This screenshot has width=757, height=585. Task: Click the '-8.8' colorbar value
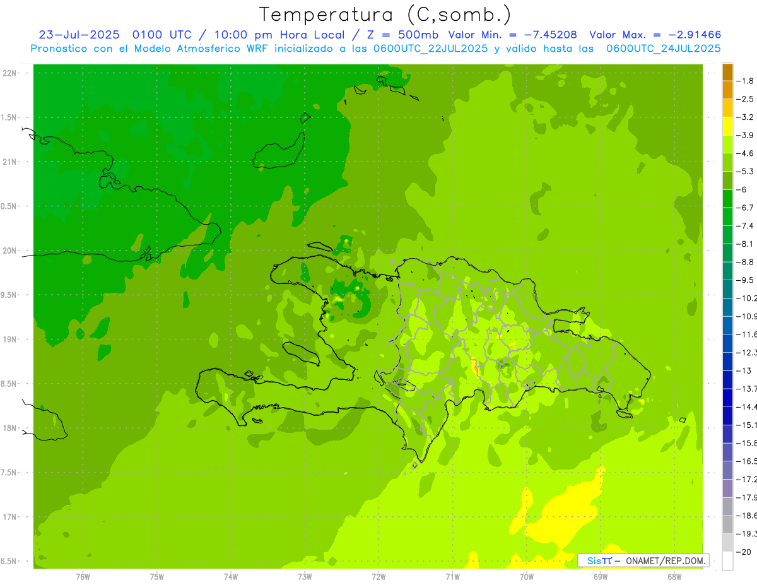pos(746,262)
